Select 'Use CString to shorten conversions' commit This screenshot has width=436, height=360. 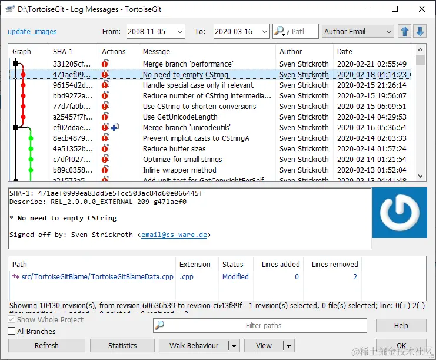tap(210, 107)
